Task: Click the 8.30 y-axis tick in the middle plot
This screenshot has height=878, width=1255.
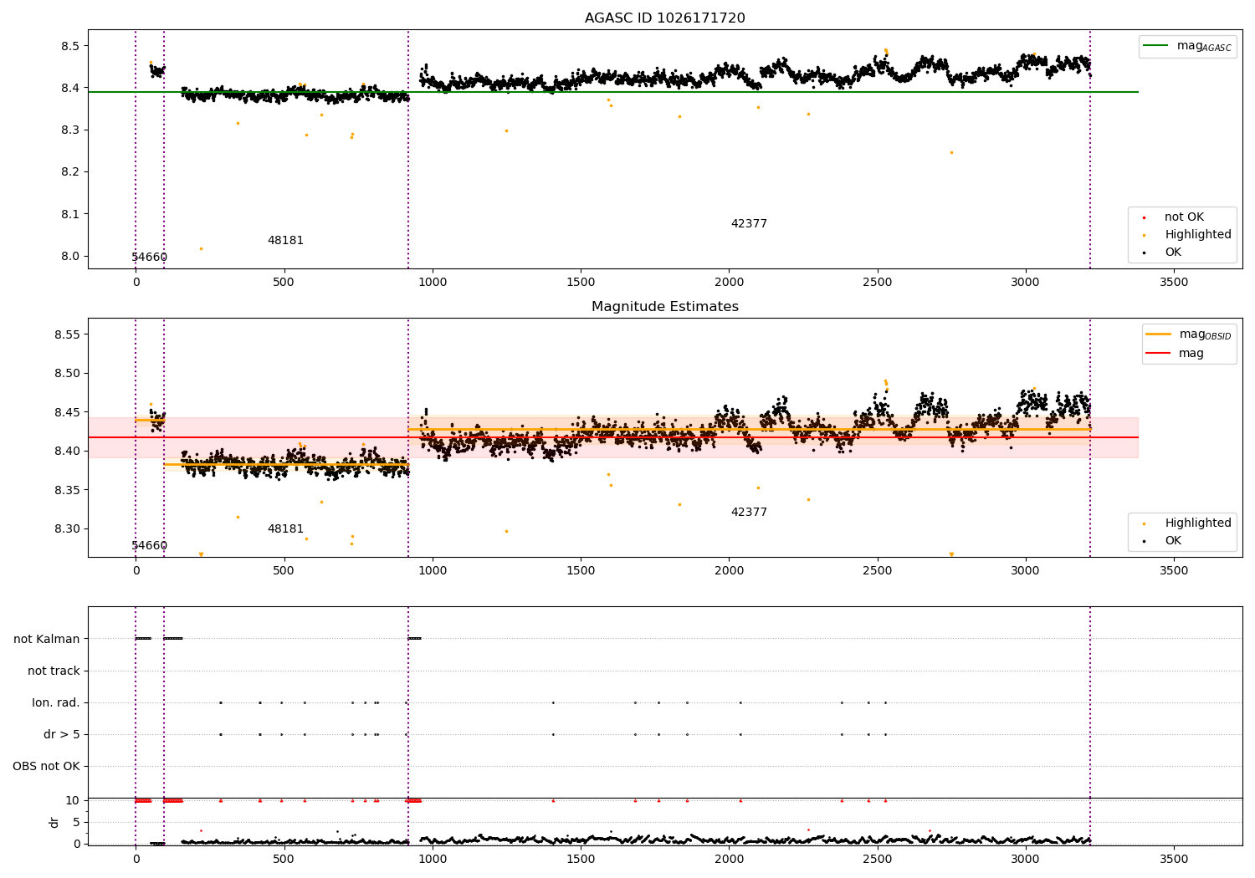Action: coord(66,528)
